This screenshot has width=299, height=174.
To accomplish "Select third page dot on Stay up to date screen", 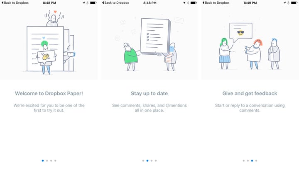I will tap(152, 161).
